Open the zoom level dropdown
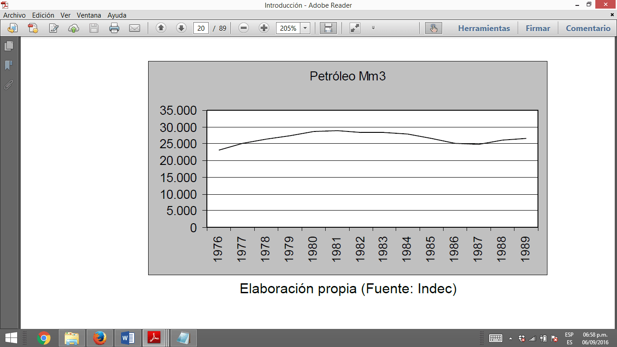Screen dimensions: 617x347 pos(305,28)
